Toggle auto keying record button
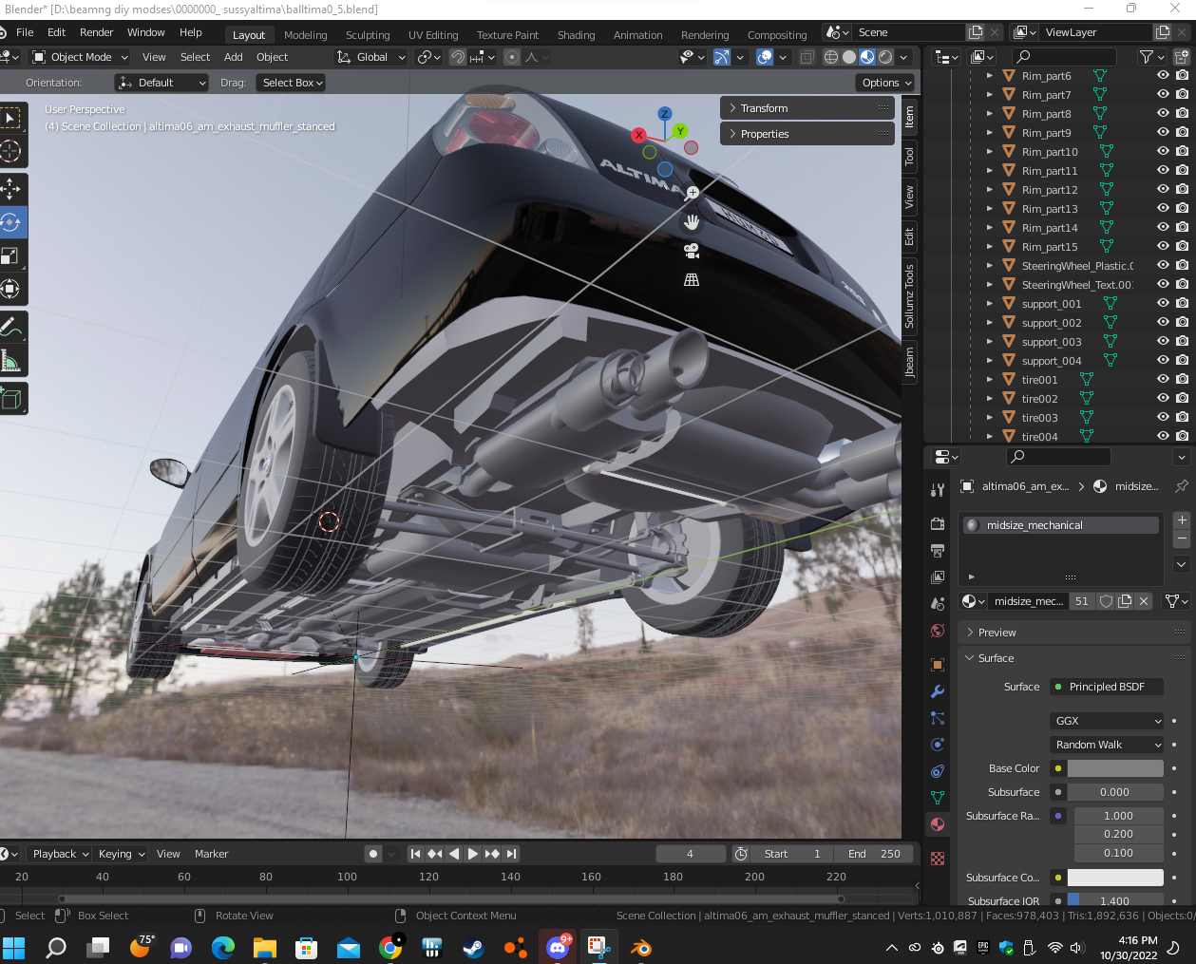The width and height of the screenshot is (1196, 964). click(373, 854)
